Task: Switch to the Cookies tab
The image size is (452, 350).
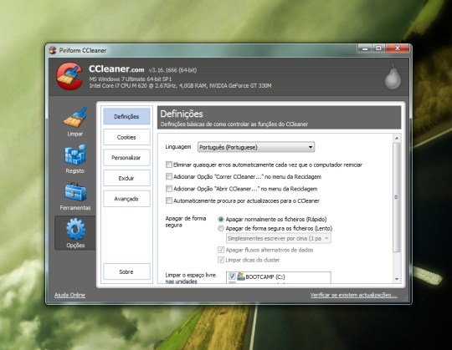Action: click(126, 137)
